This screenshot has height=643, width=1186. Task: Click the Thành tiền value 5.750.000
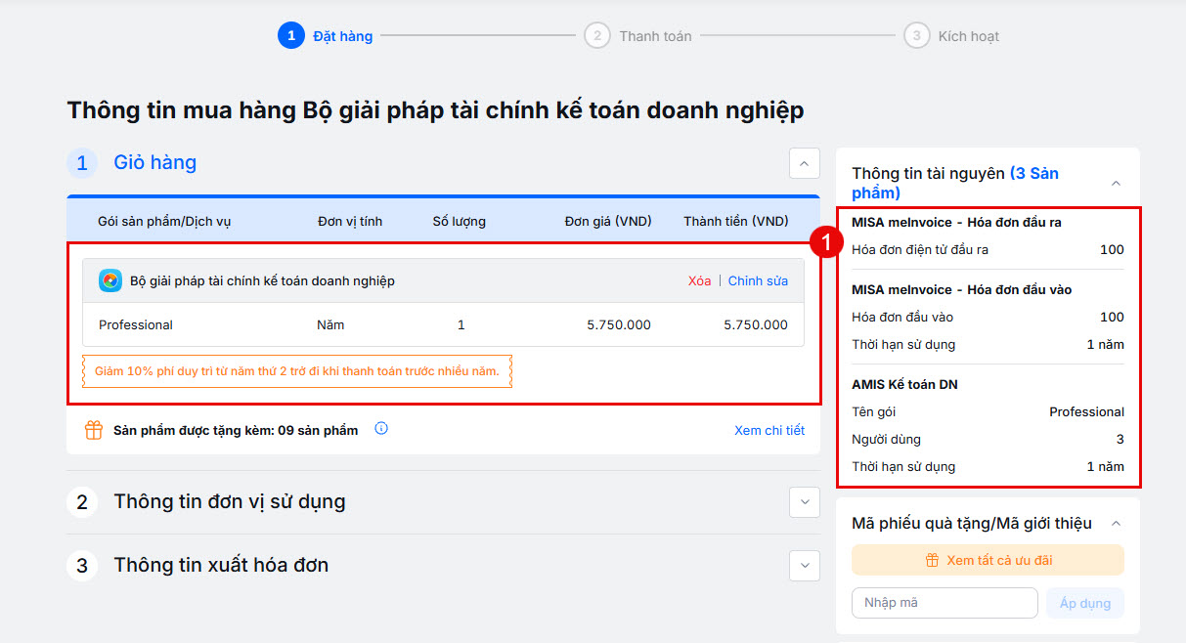[756, 324]
